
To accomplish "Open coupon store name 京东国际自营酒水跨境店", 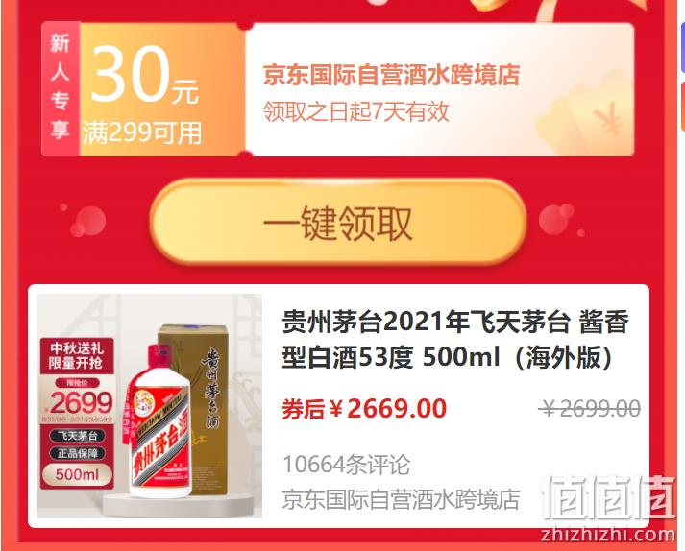I will click(x=391, y=75).
